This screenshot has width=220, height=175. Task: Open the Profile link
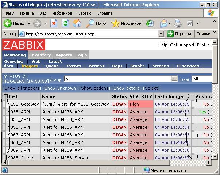204,45
